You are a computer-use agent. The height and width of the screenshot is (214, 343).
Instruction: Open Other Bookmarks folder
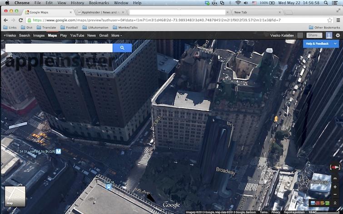324,28
